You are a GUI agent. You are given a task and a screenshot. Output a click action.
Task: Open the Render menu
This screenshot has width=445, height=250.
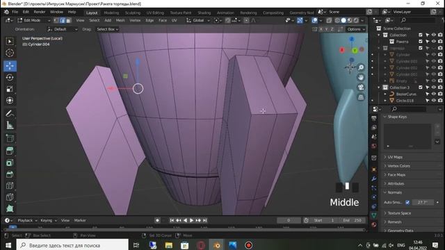40,12
